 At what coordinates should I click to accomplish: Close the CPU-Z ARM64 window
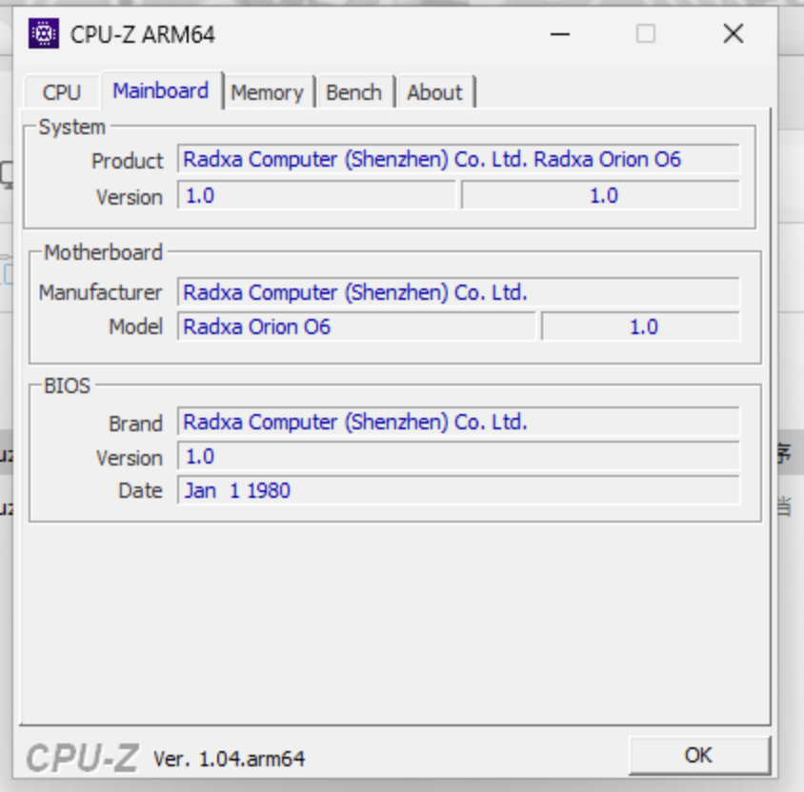[734, 34]
